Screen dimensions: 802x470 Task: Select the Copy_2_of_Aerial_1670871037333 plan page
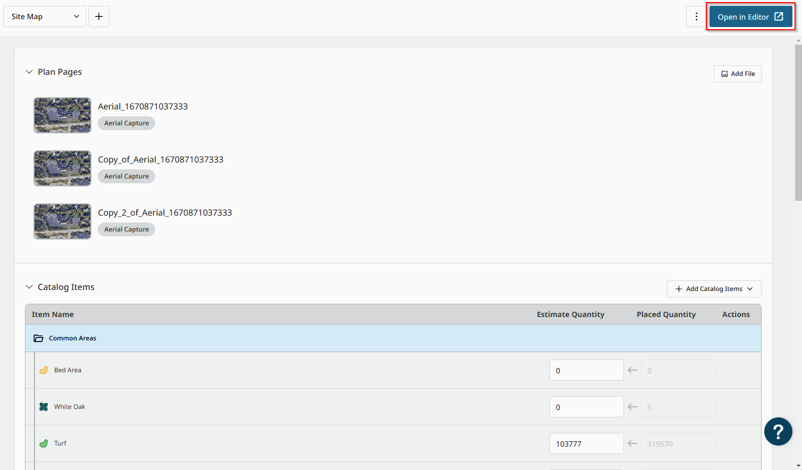tap(165, 212)
